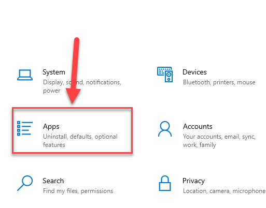Go to Search settings heading

[x=53, y=181]
